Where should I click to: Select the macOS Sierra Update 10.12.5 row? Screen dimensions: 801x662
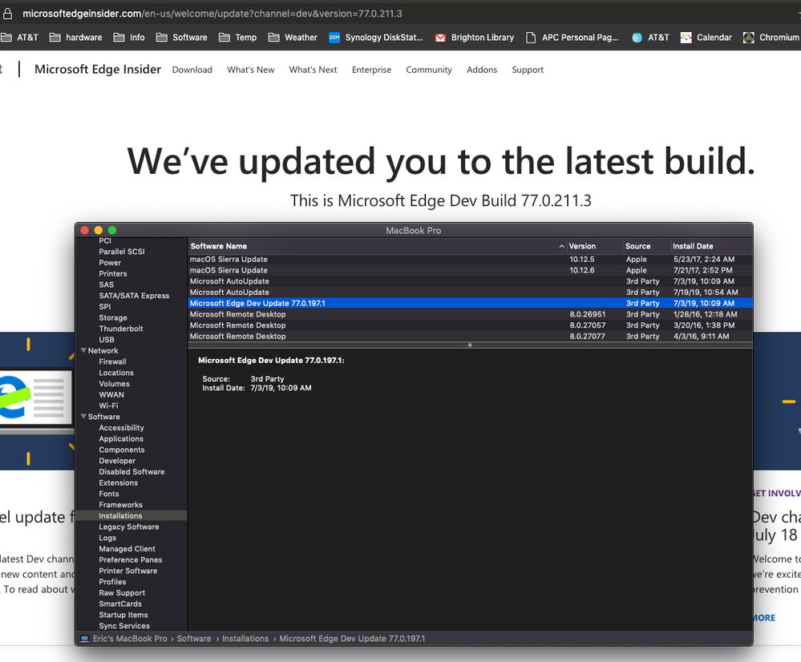pyautogui.click(x=470, y=260)
